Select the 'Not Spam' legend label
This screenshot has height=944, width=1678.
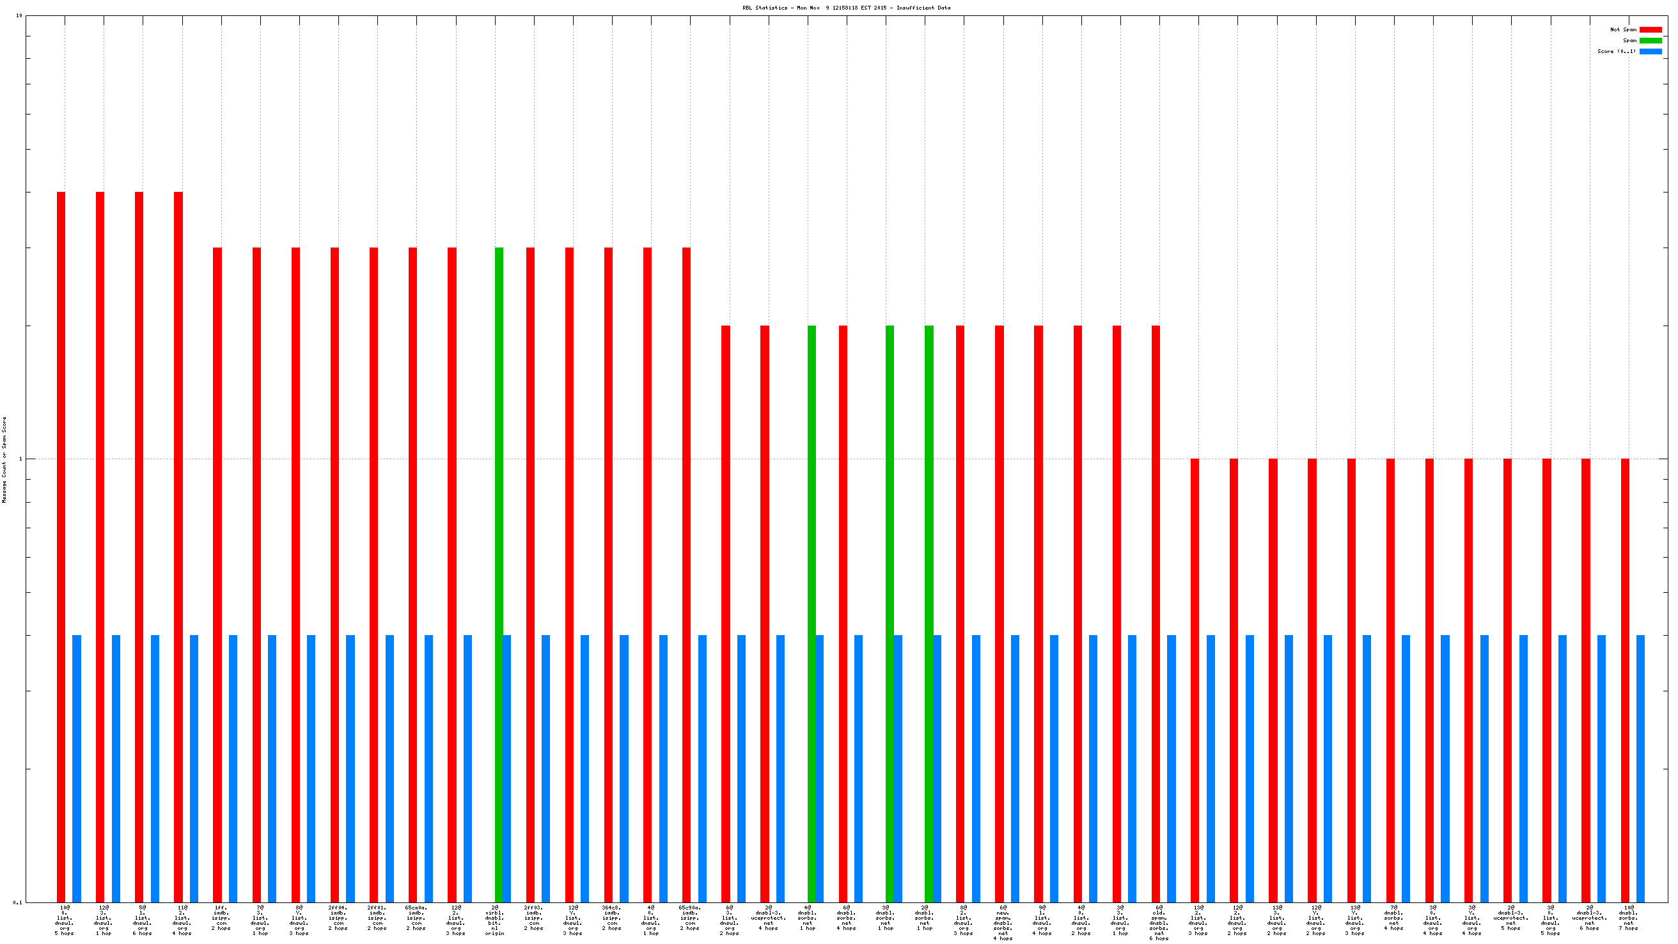[x=1622, y=30]
